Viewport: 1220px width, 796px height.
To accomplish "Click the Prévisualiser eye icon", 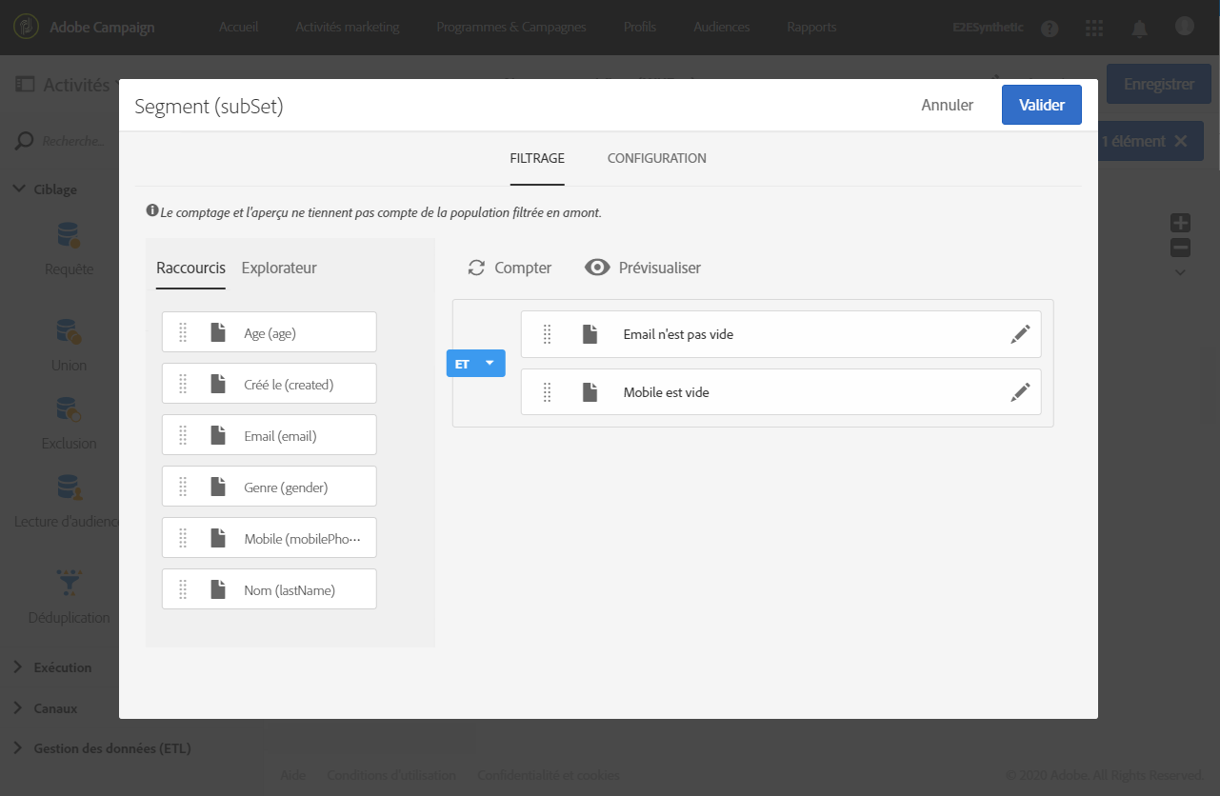I will tap(597, 268).
